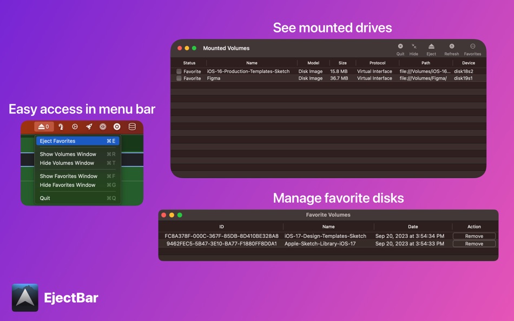Click the EjectBar eject icon in menu bar
The image size is (514, 321).
coord(44,126)
